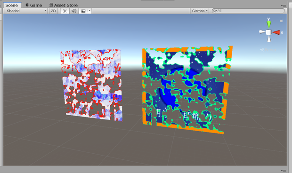
Task: Click the white left cone of scene gizmo
Action: click(262, 32)
